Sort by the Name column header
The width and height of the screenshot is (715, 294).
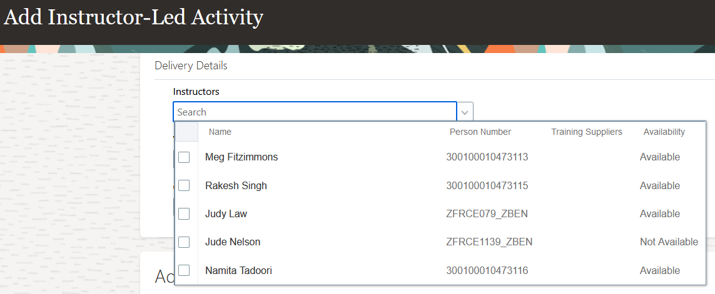(x=220, y=132)
